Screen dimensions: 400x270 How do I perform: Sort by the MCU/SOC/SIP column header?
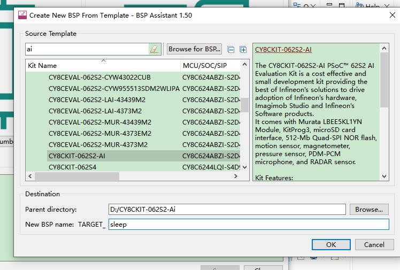[211, 66]
